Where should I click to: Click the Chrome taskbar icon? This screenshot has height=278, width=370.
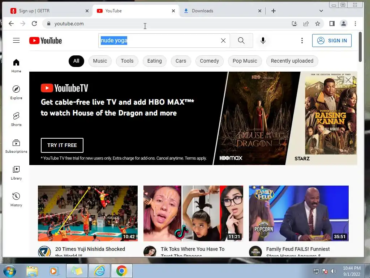click(x=121, y=271)
